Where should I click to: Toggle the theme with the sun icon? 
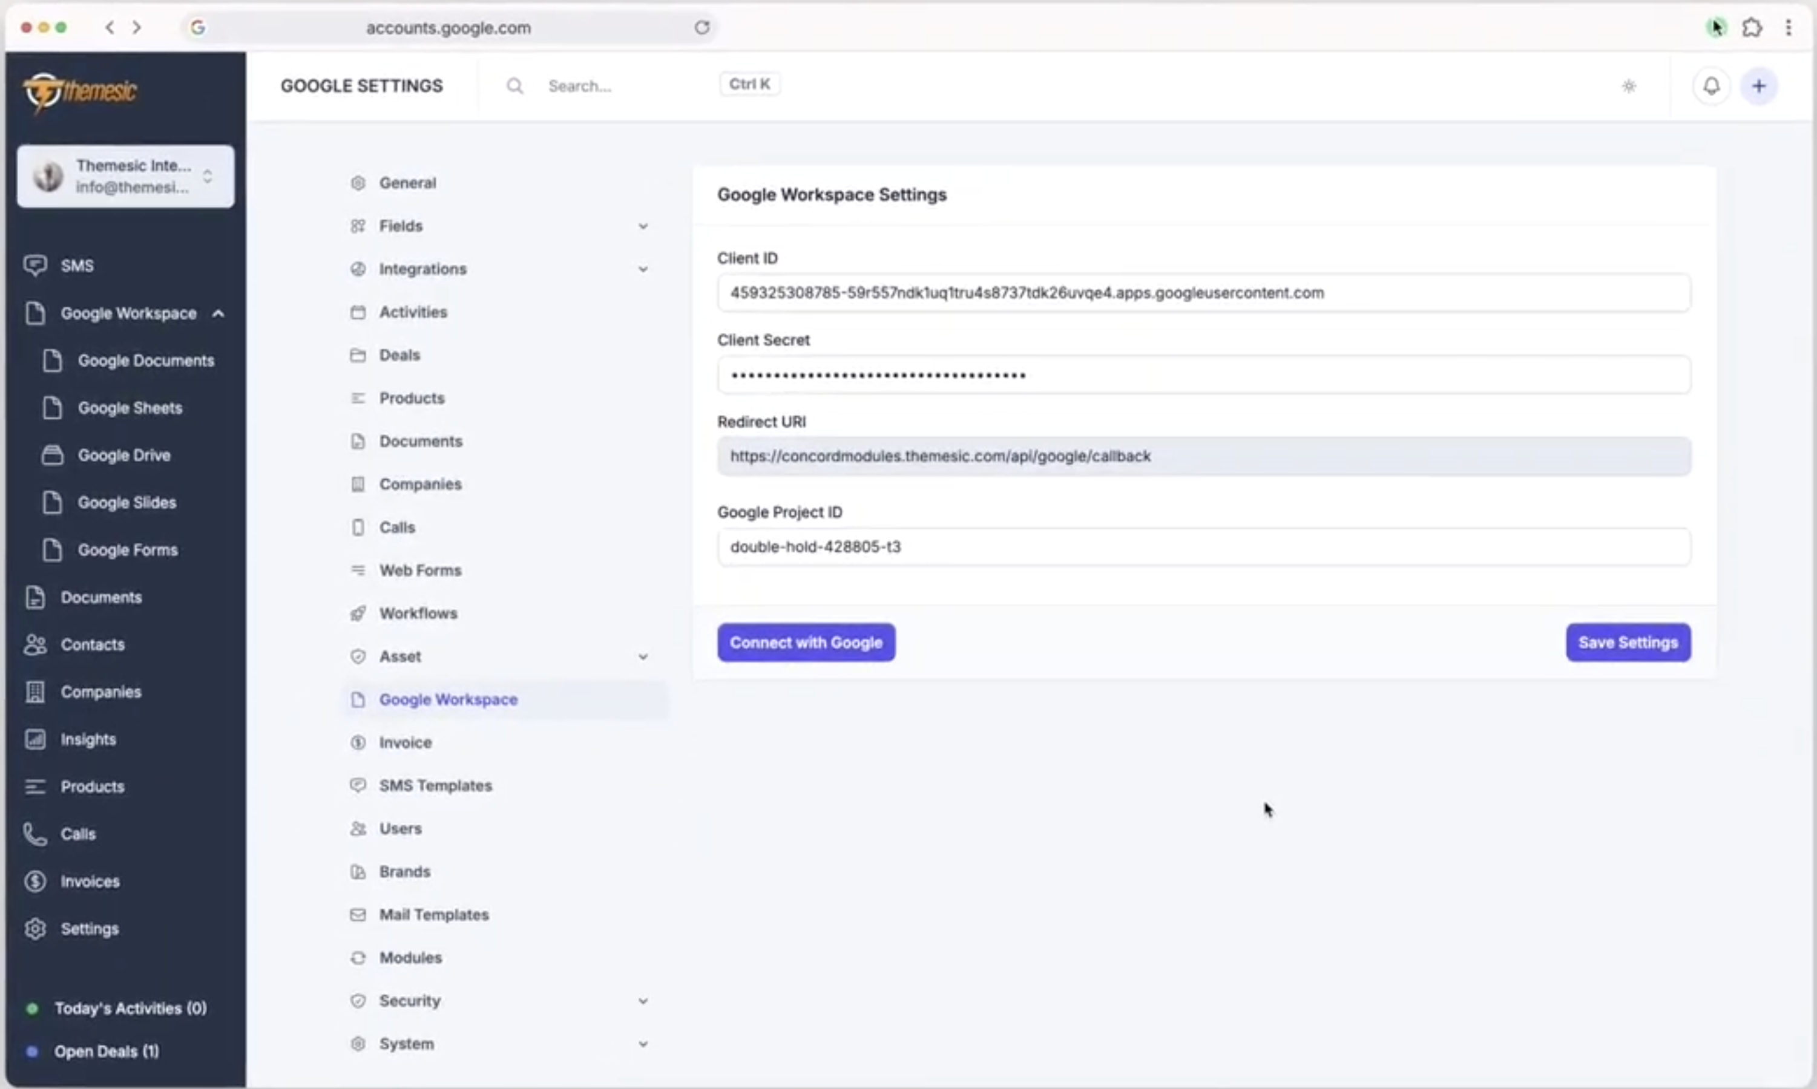(x=1629, y=85)
